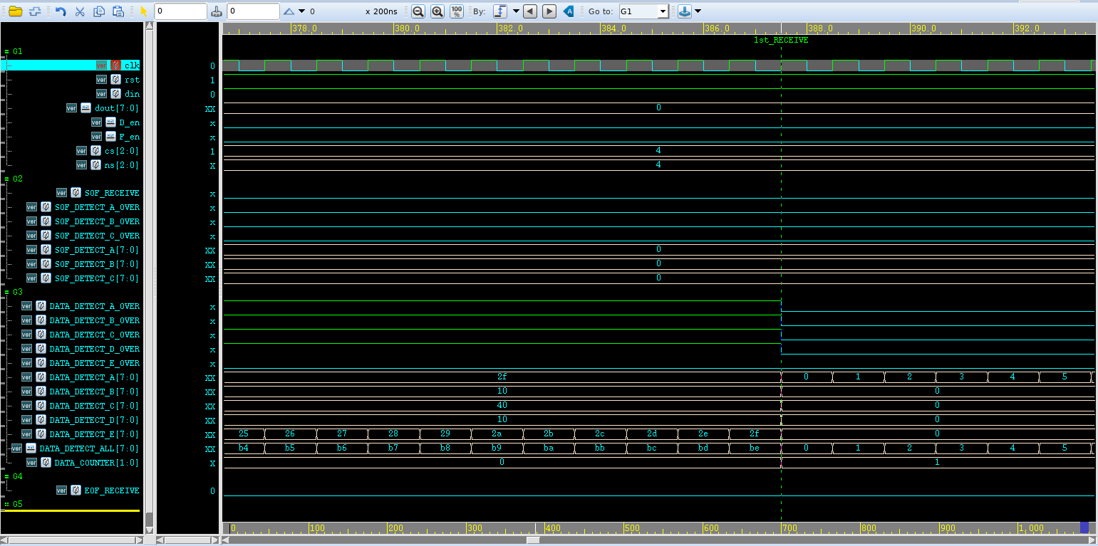The width and height of the screenshot is (1098, 546).
Task: Zoom out the waveform view
Action: point(418,11)
